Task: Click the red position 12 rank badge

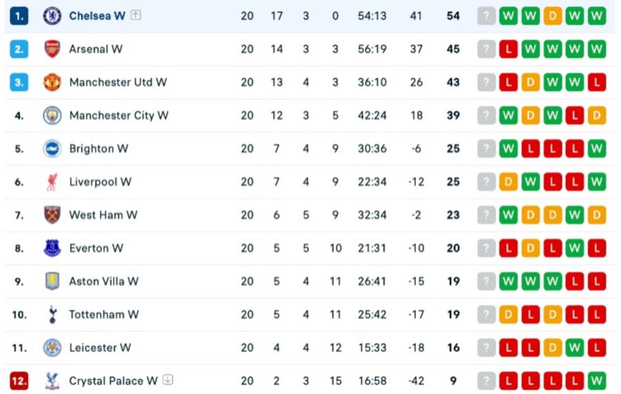Action: tap(19, 381)
